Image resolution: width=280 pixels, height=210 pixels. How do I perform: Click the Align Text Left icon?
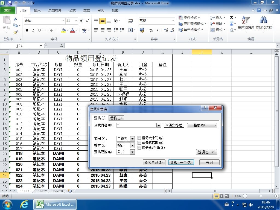point(96,30)
